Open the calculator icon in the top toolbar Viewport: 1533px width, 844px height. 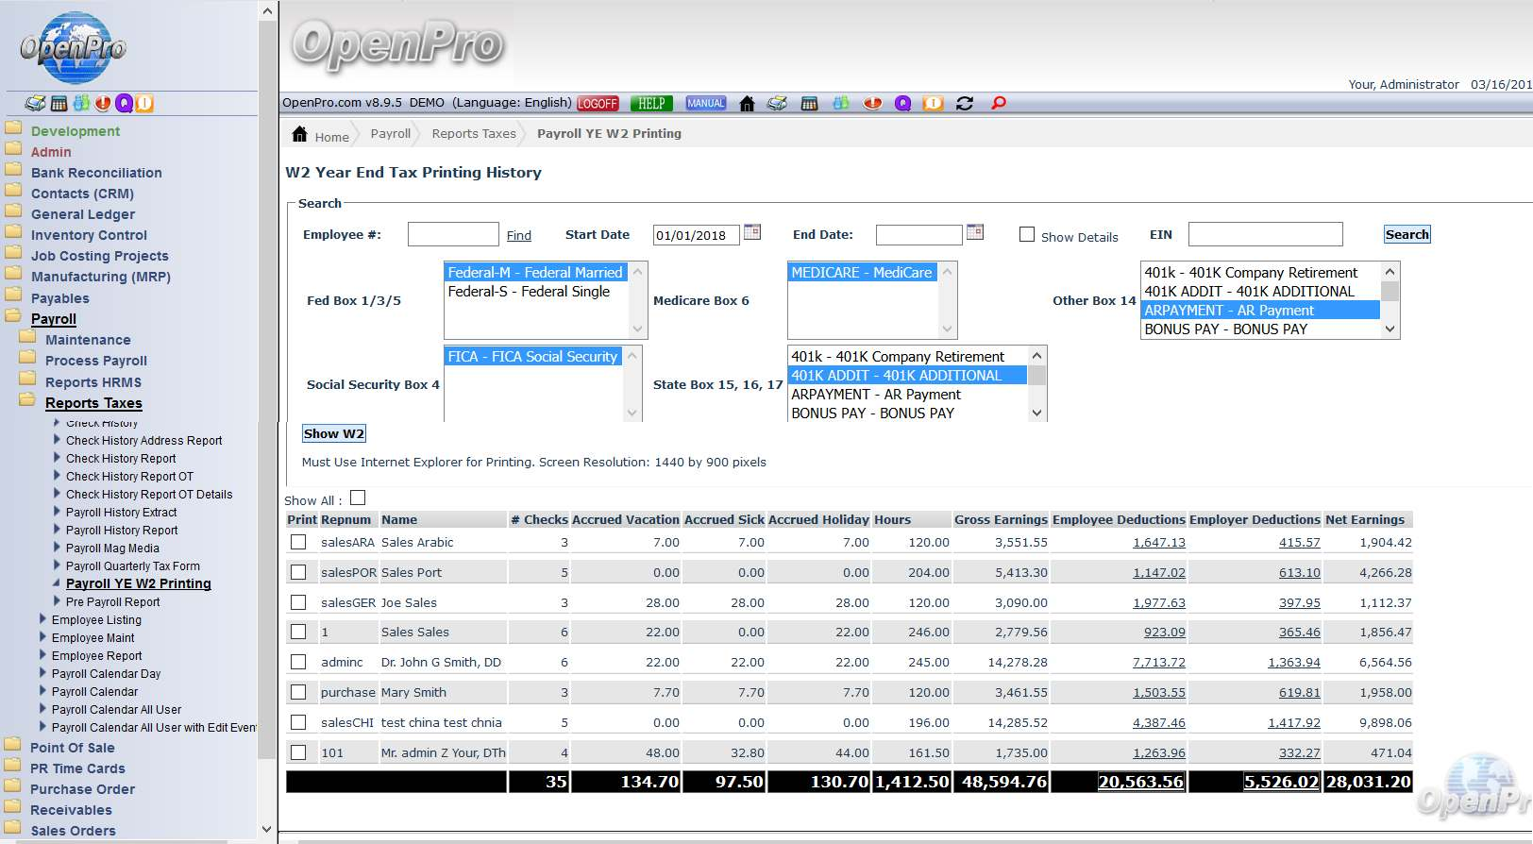coord(809,104)
